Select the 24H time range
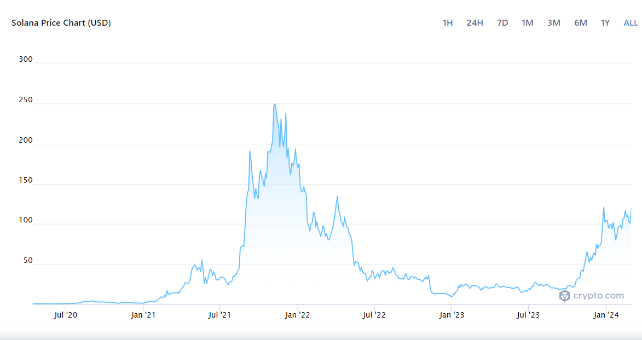Image resolution: width=642 pixels, height=340 pixels. click(x=475, y=23)
